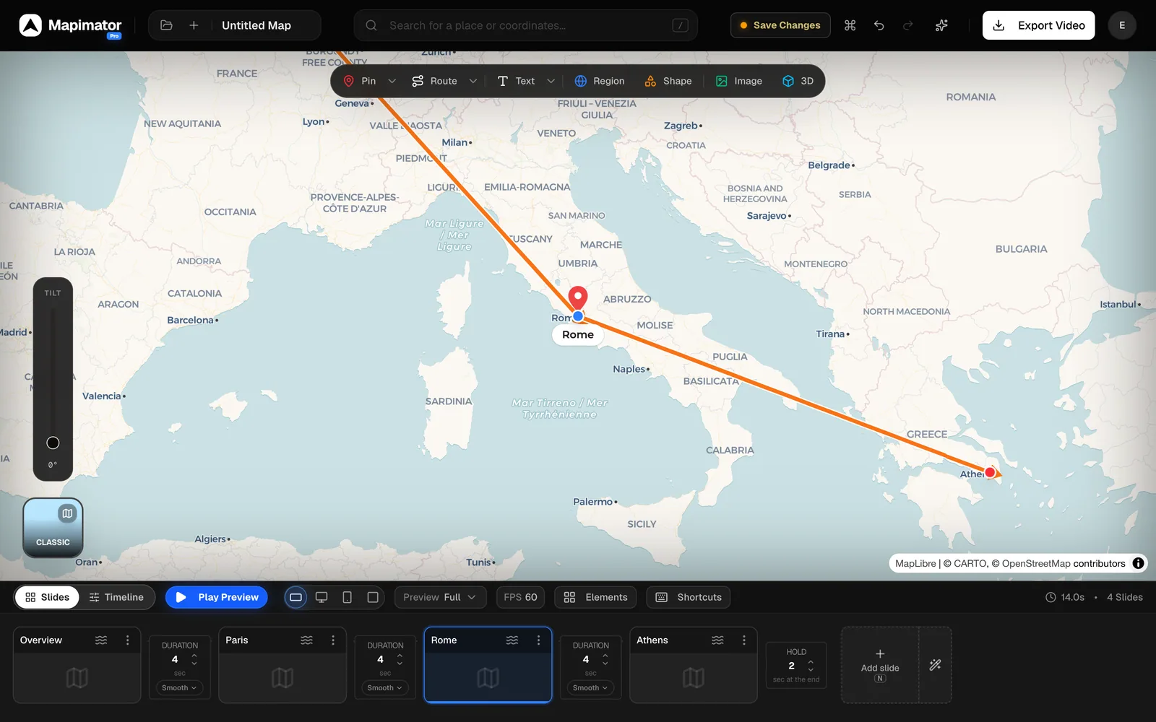Select the Route tool
The image size is (1156, 722).
[x=435, y=81]
